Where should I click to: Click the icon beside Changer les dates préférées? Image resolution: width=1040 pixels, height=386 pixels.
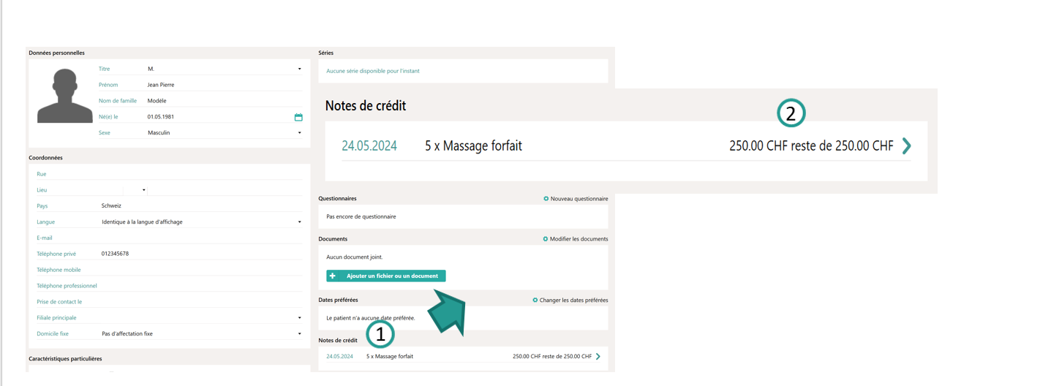tap(535, 300)
